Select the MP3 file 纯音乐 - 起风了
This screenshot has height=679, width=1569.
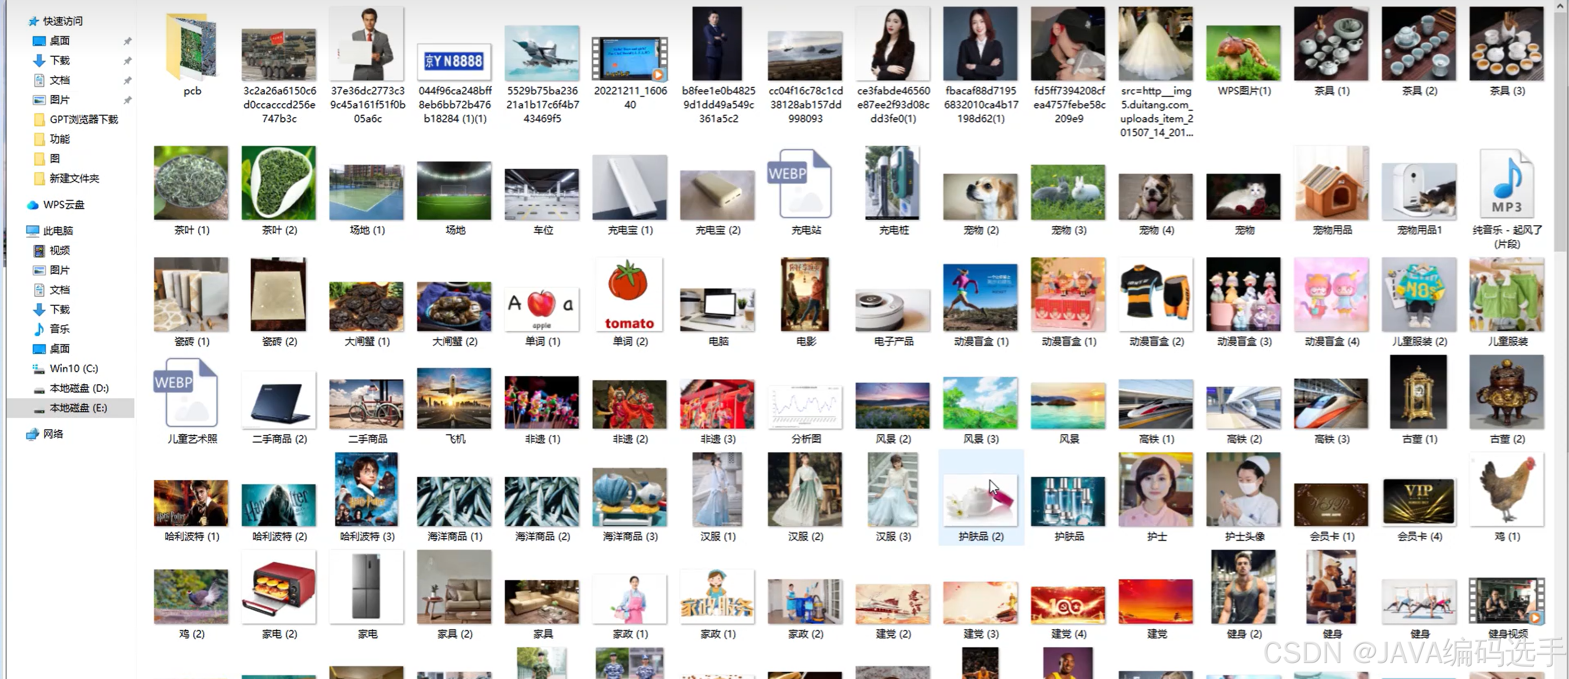1507,183
